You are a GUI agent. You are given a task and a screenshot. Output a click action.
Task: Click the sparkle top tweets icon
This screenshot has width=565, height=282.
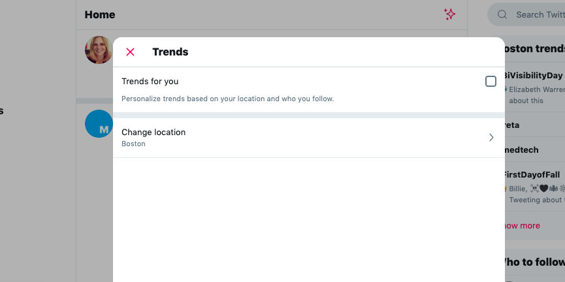(x=449, y=14)
